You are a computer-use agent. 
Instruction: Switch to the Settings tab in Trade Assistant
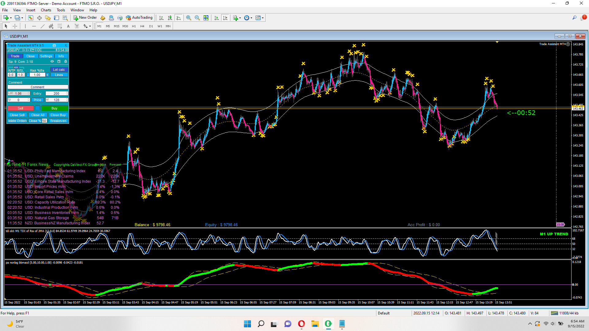click(x=46, y=56)
